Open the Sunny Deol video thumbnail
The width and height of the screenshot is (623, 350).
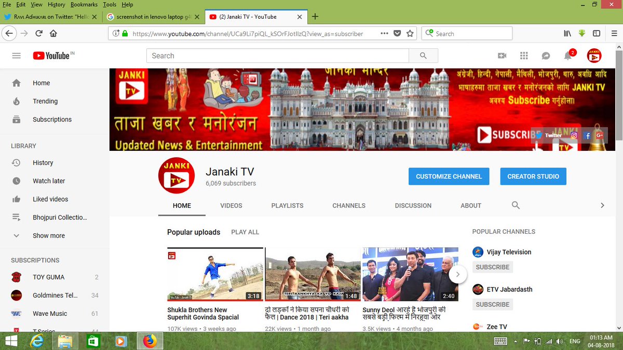pyautogui.click(x=410, y=274)
